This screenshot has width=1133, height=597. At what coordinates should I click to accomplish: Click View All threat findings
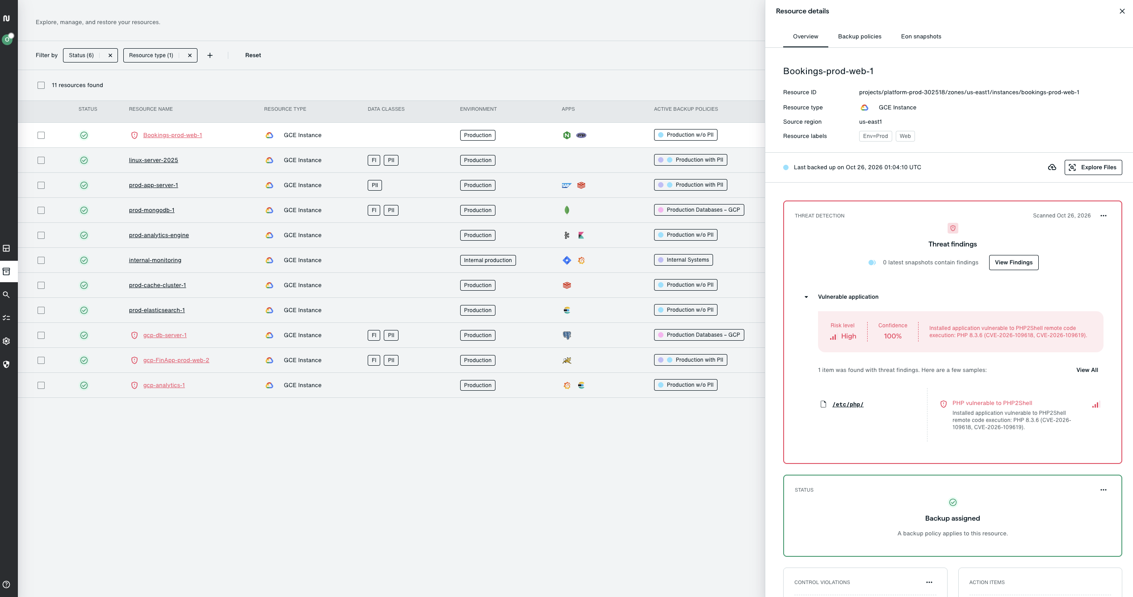[x=1087, y=370]
